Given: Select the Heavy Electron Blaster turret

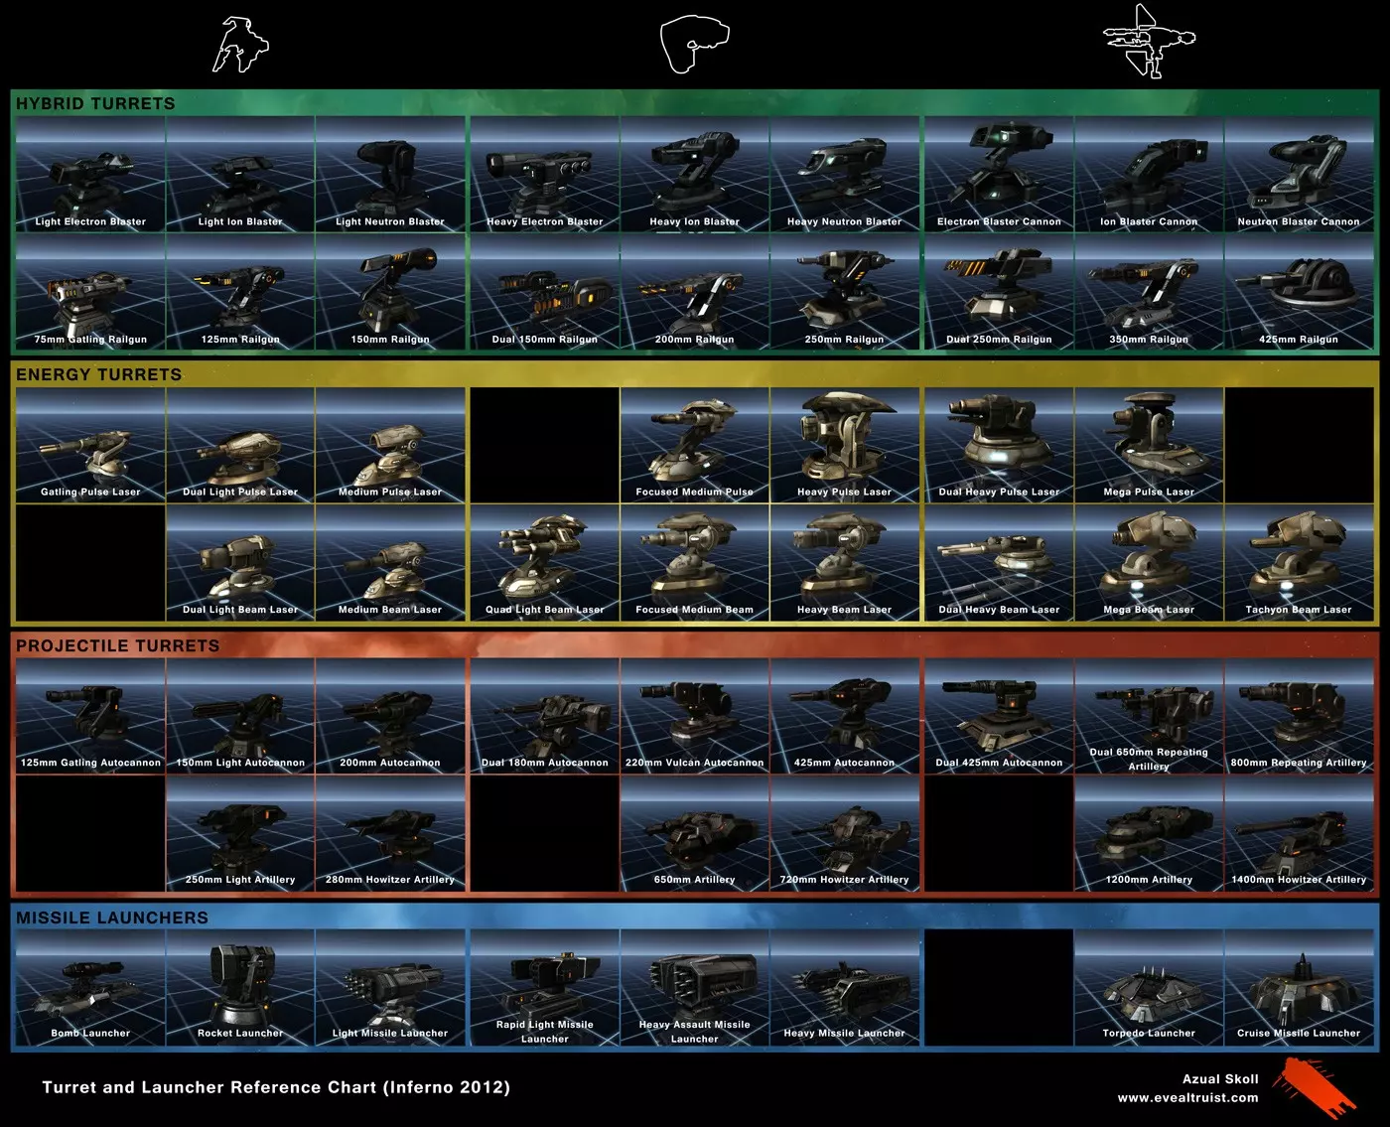Looking at the screenshot, I should pos(545,174).
